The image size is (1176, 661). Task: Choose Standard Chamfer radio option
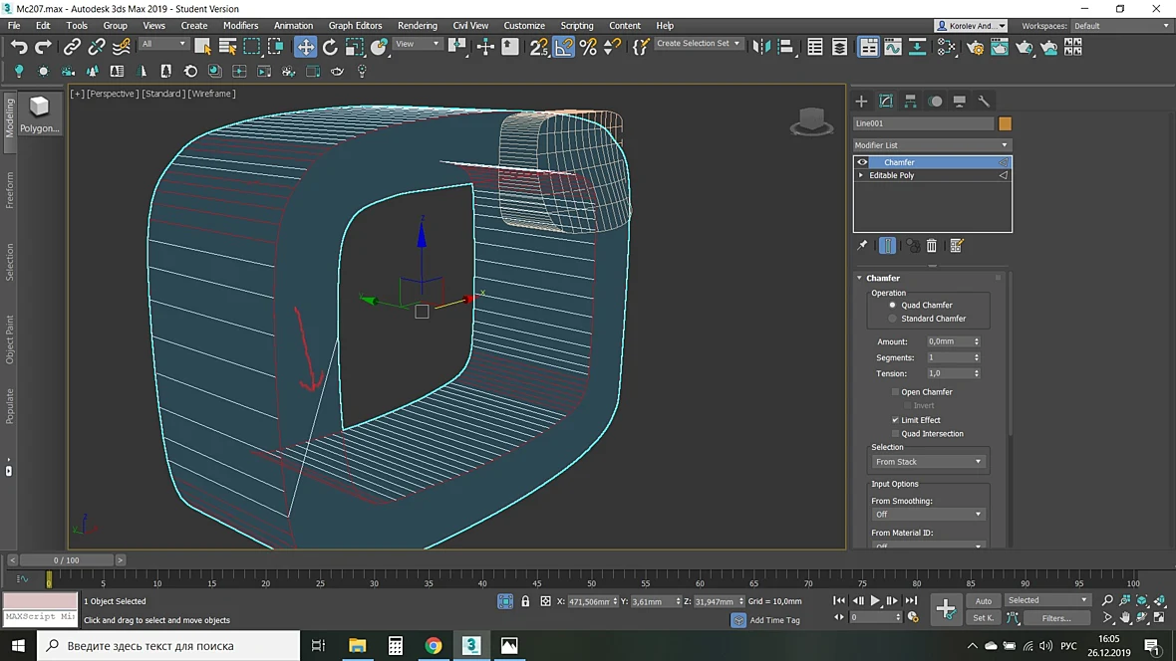[x=893, y=319]
